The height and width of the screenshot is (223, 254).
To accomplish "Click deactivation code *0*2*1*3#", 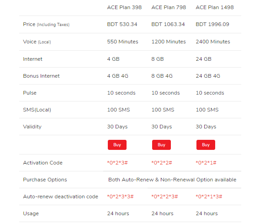I will pos(209,196).
